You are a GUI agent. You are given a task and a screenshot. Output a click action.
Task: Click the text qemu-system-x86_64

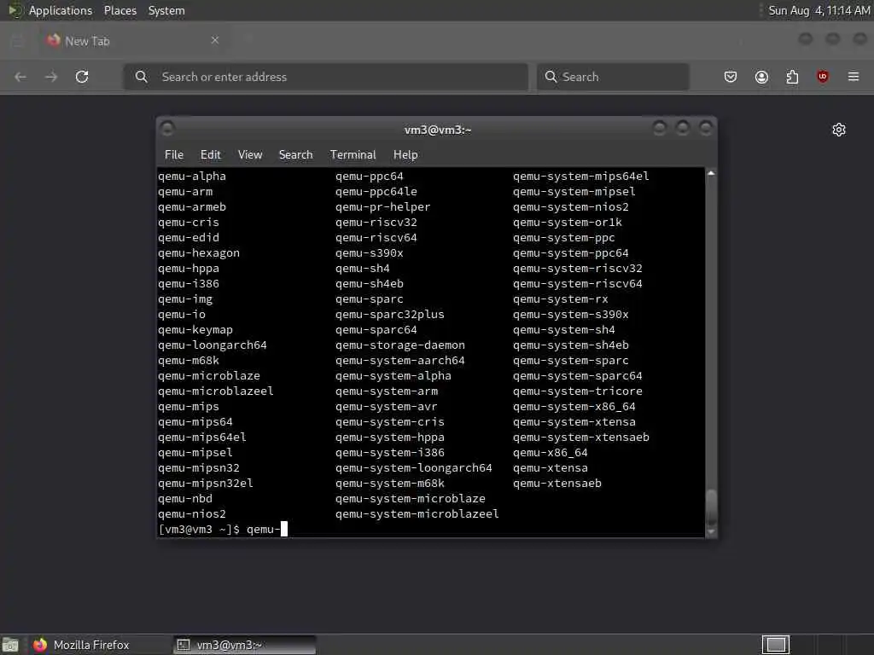[574, 407]
